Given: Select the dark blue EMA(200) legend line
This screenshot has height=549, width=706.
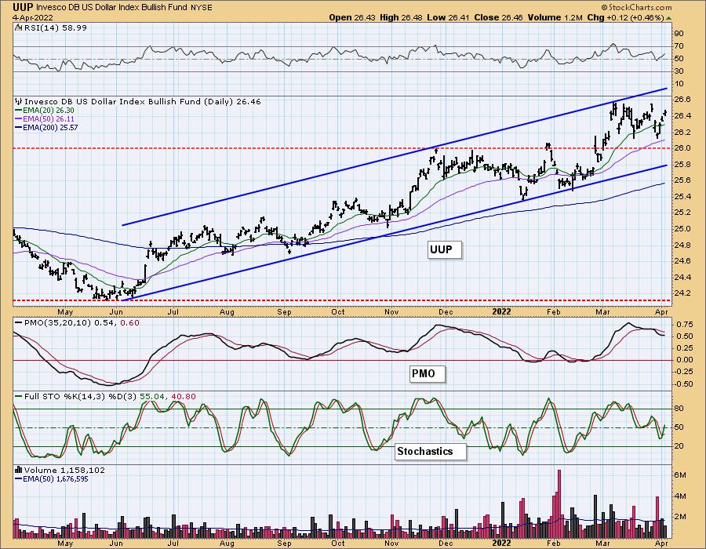Looking at the screenshot, I should pos(19,127).
